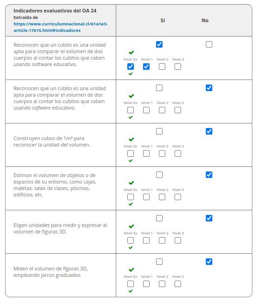Click small green checkmark at bottom of 'Miden el volumen' row
This screenshot has width=257, height=300.
(131, 291)
